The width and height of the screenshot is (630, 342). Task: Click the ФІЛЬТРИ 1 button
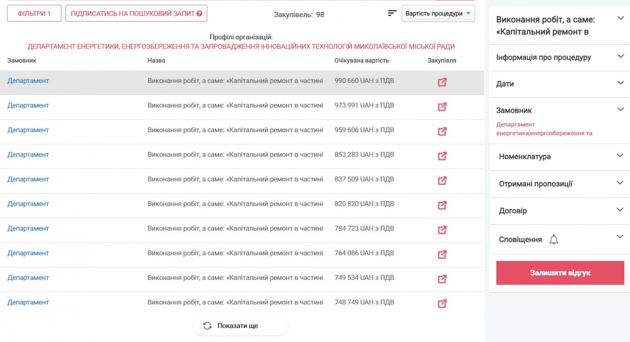click(34, 13)
